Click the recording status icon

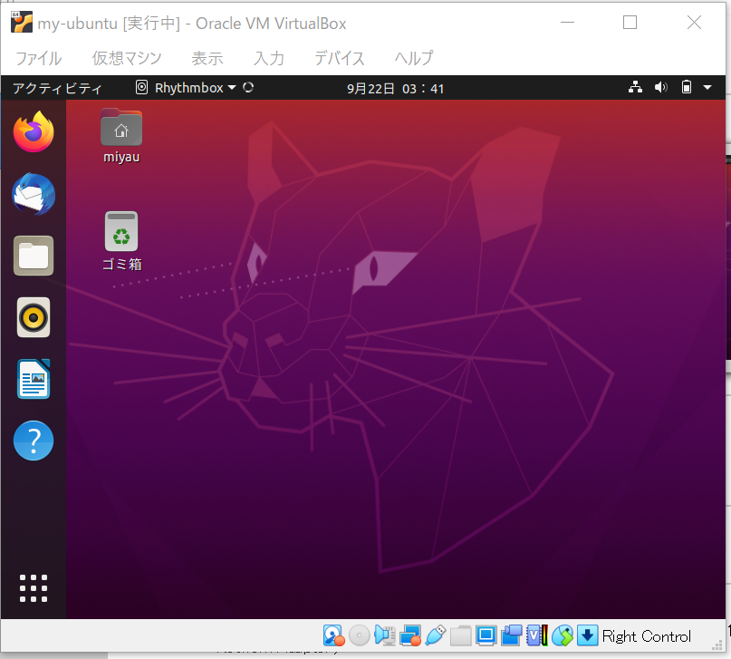tap(512, 635)
